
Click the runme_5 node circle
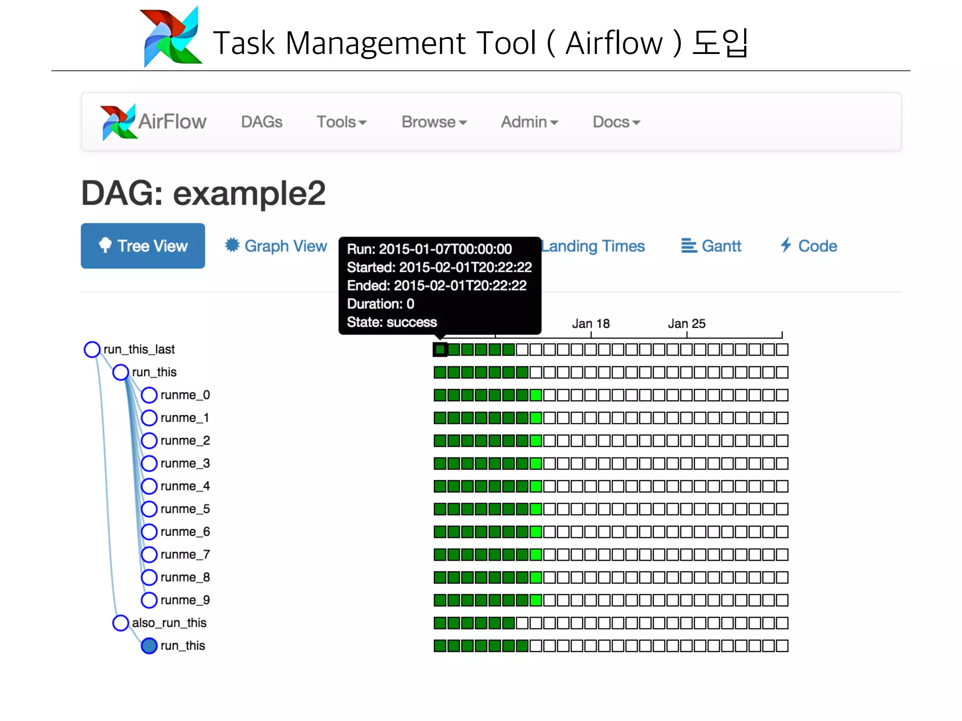[149, 509]
